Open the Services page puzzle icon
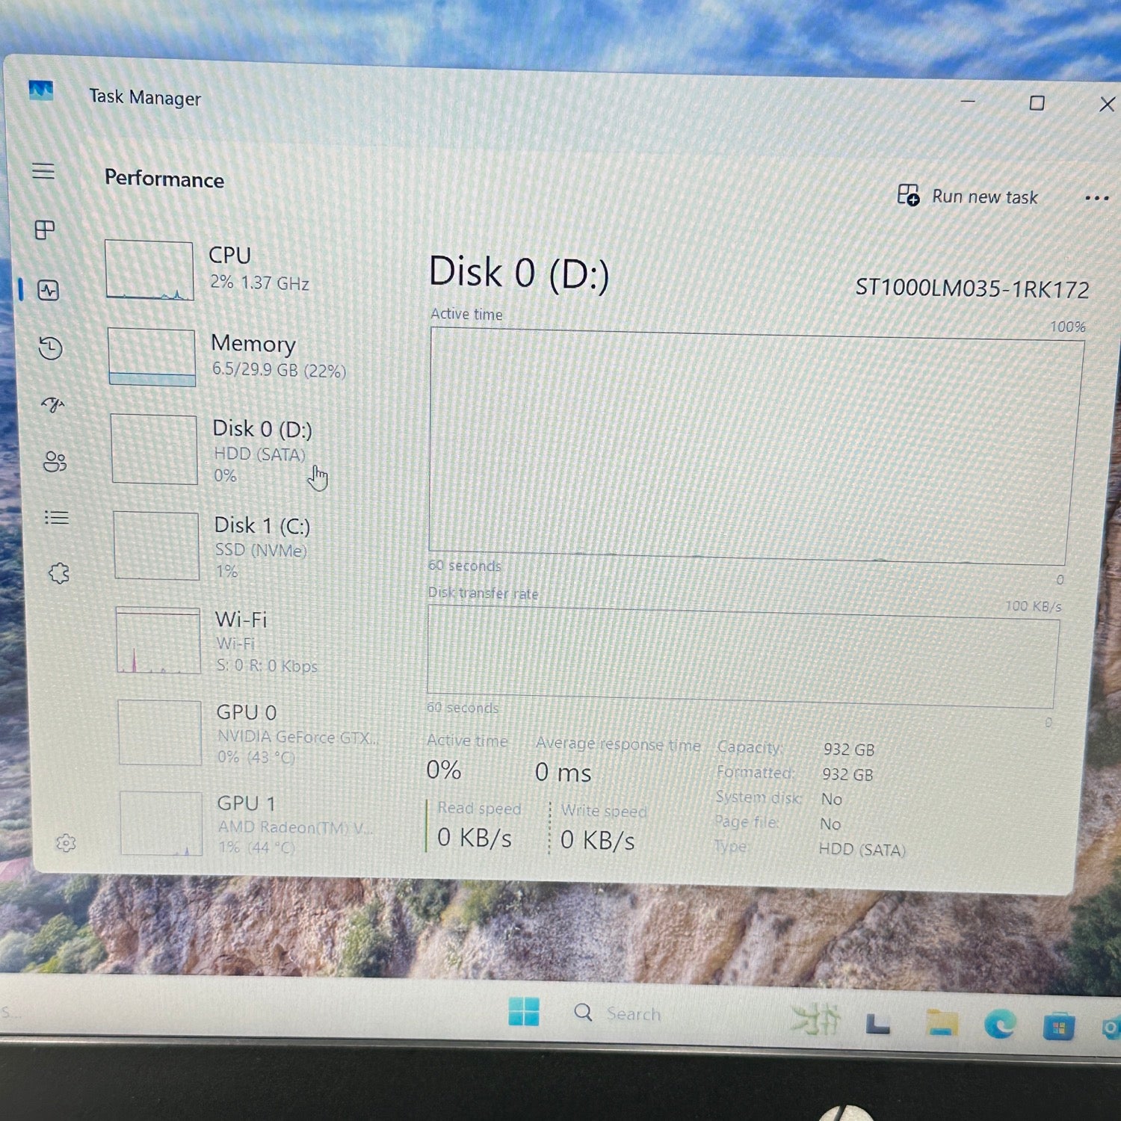This screenshot has height=1121, width=1121. click(59, 573)
